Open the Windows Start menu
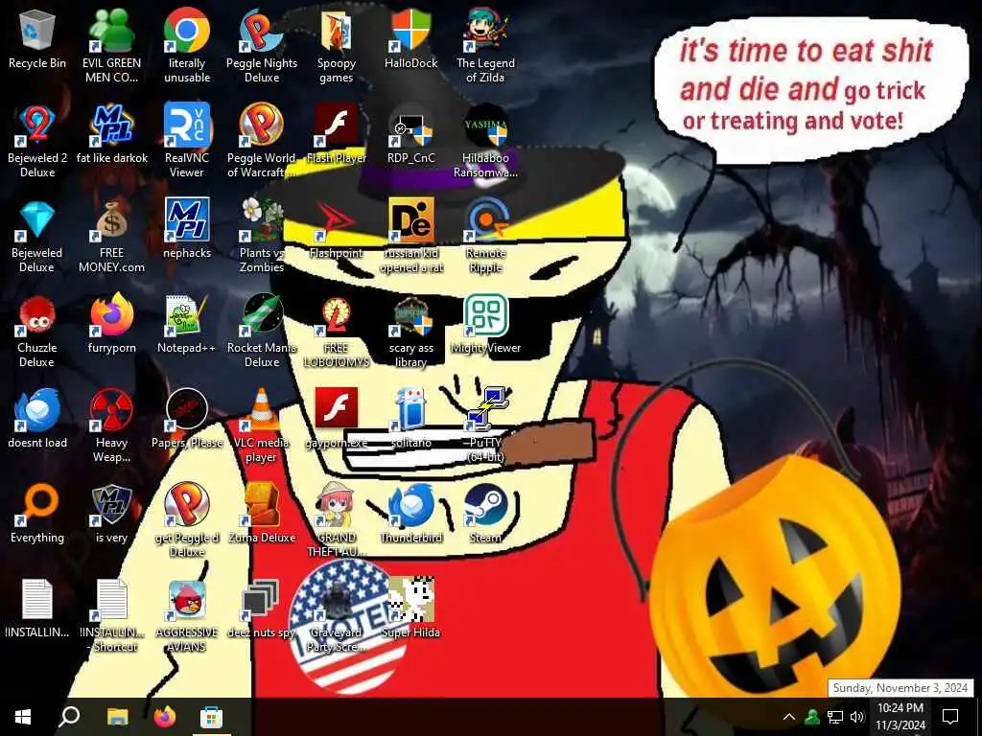The height and width of the screenshot is (736, 982). [x=23, y=717]
